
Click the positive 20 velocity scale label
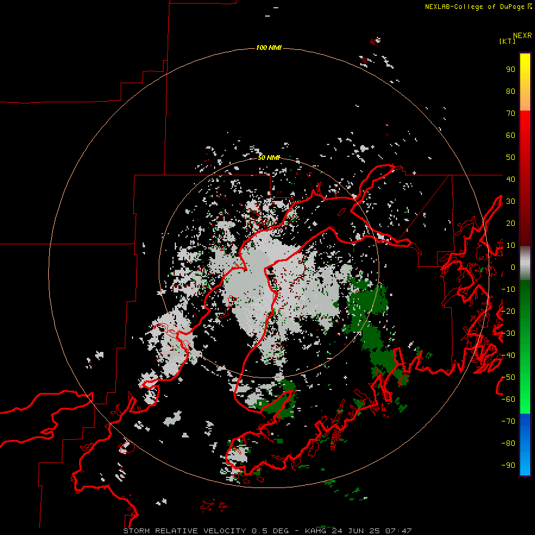click(x=511, y=223)
